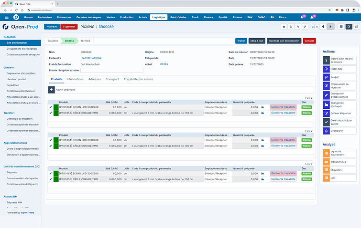Click Générer étiquettes action
This screenshot has height=228, width=361.
(339, 113)
